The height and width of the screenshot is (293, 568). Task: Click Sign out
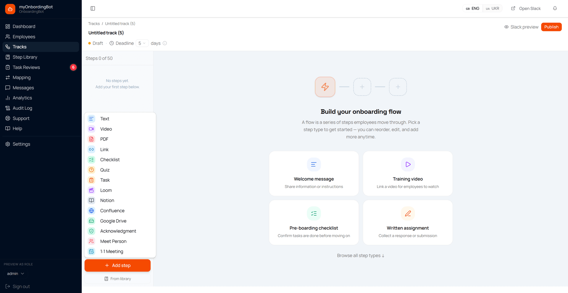point(18,287)
